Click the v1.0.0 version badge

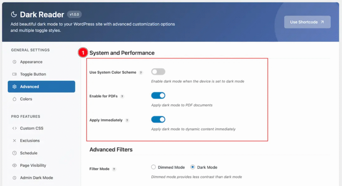click(x=74, y=15)
